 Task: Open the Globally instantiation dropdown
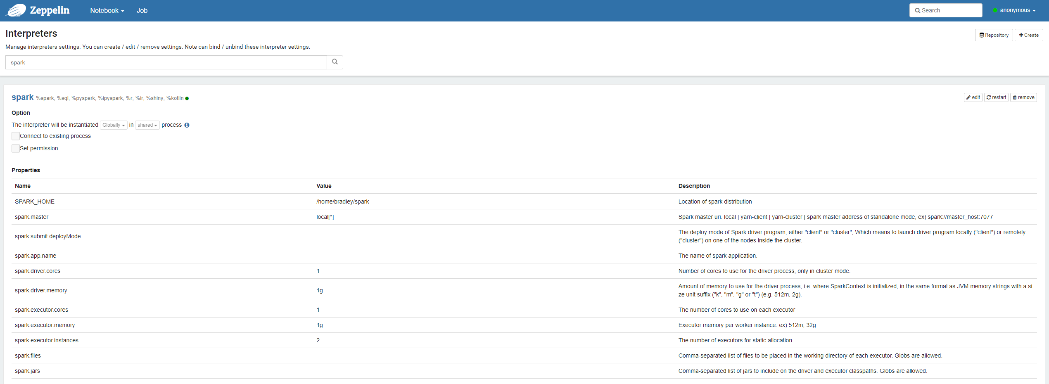tap(114, 125)
